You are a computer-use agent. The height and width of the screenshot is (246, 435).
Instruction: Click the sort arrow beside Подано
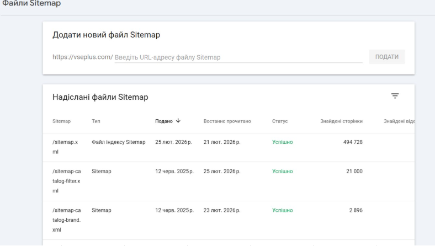click(178, 121)
